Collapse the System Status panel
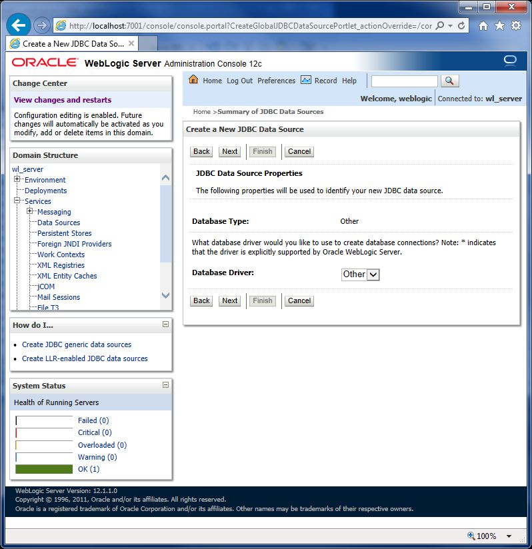Screen dimensions: 532x549 click(x=165, y=385)
